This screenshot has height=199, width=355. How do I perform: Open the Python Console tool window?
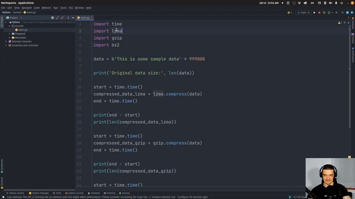(74, 193)
